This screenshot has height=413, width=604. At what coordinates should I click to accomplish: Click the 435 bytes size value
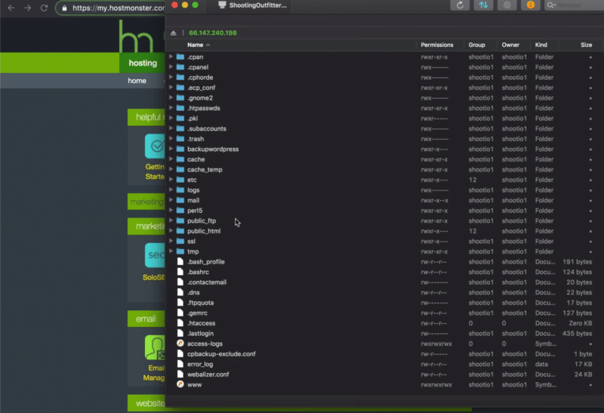click(x=577, y=334)
